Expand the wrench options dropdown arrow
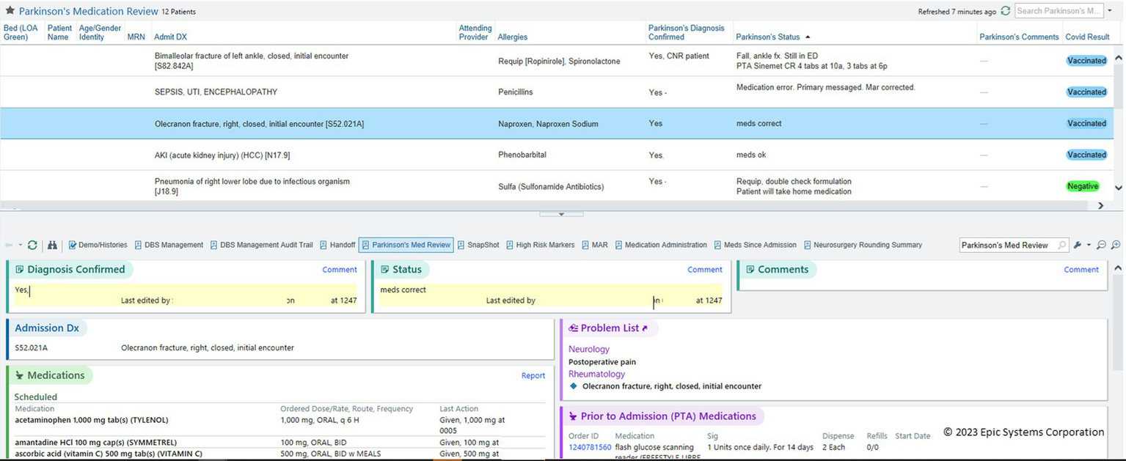The width and height of the screenshot is (1126, 461). click(1089, 245)
